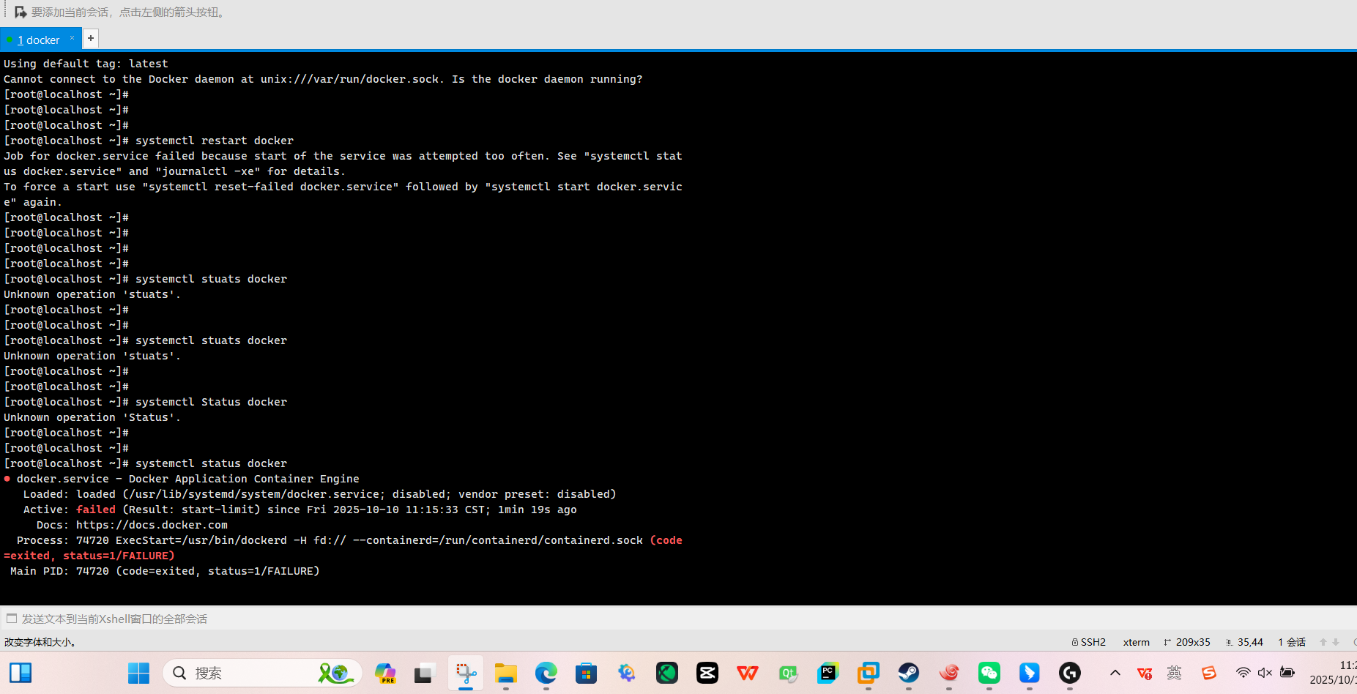
Task: Open Wi-Fi network settings tray icon
Action: click(1243, 673)
